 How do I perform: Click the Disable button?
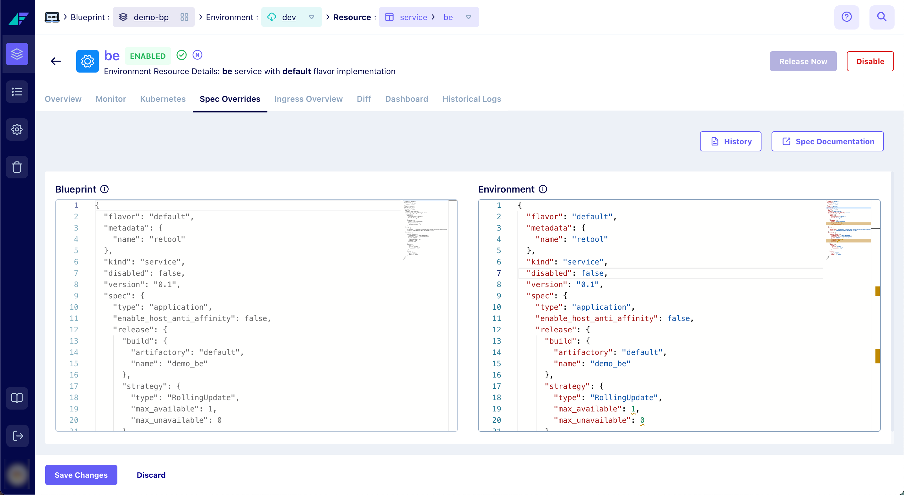(x=870, y=62)
